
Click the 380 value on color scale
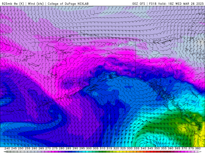pyautogui.click(x=198, y=148)
